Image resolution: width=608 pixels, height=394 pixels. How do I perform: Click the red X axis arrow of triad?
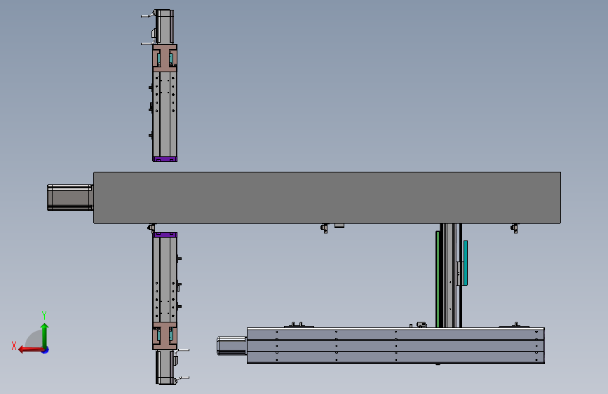tap(30, 350)
